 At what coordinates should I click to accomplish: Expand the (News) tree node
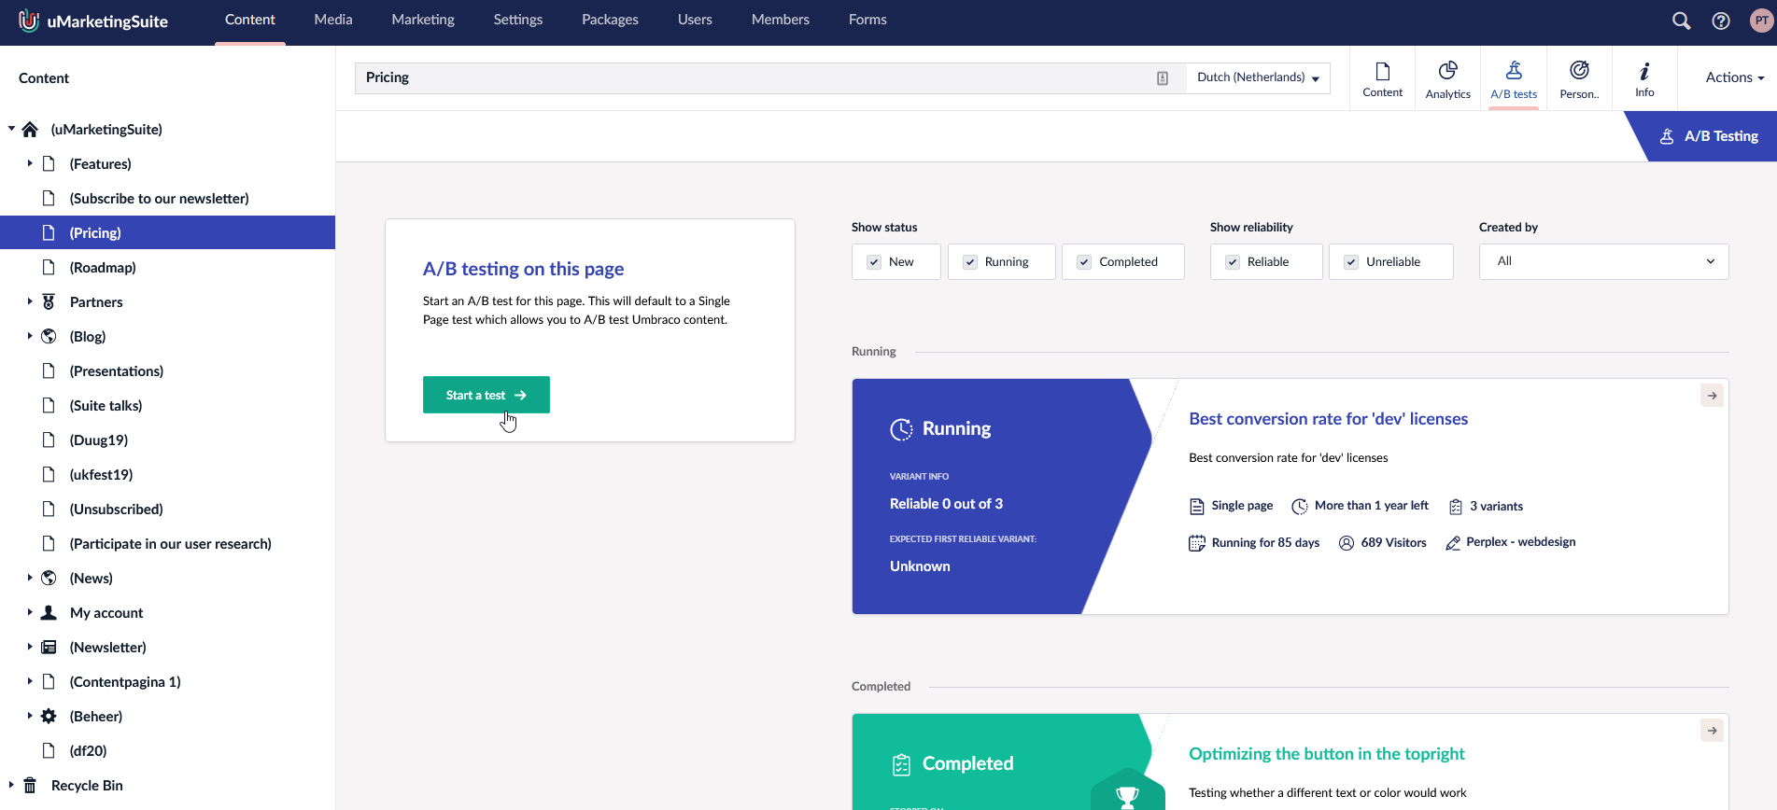coord(30,578)
